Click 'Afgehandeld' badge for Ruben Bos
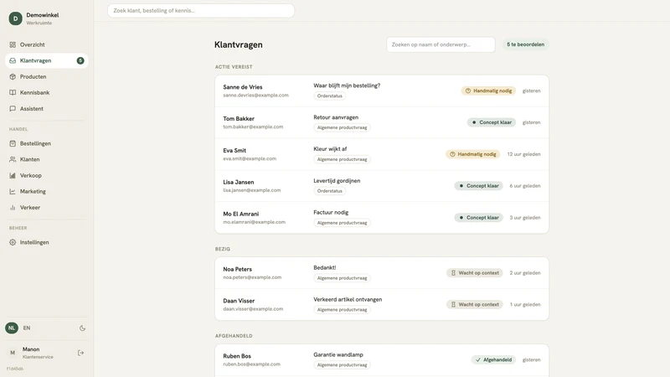The height and width of the screenshot is (377, 670). [493, 360]
